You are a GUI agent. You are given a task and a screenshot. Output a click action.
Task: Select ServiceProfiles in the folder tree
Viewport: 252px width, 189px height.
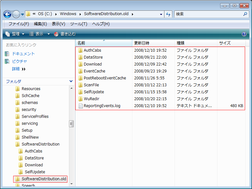35,116
